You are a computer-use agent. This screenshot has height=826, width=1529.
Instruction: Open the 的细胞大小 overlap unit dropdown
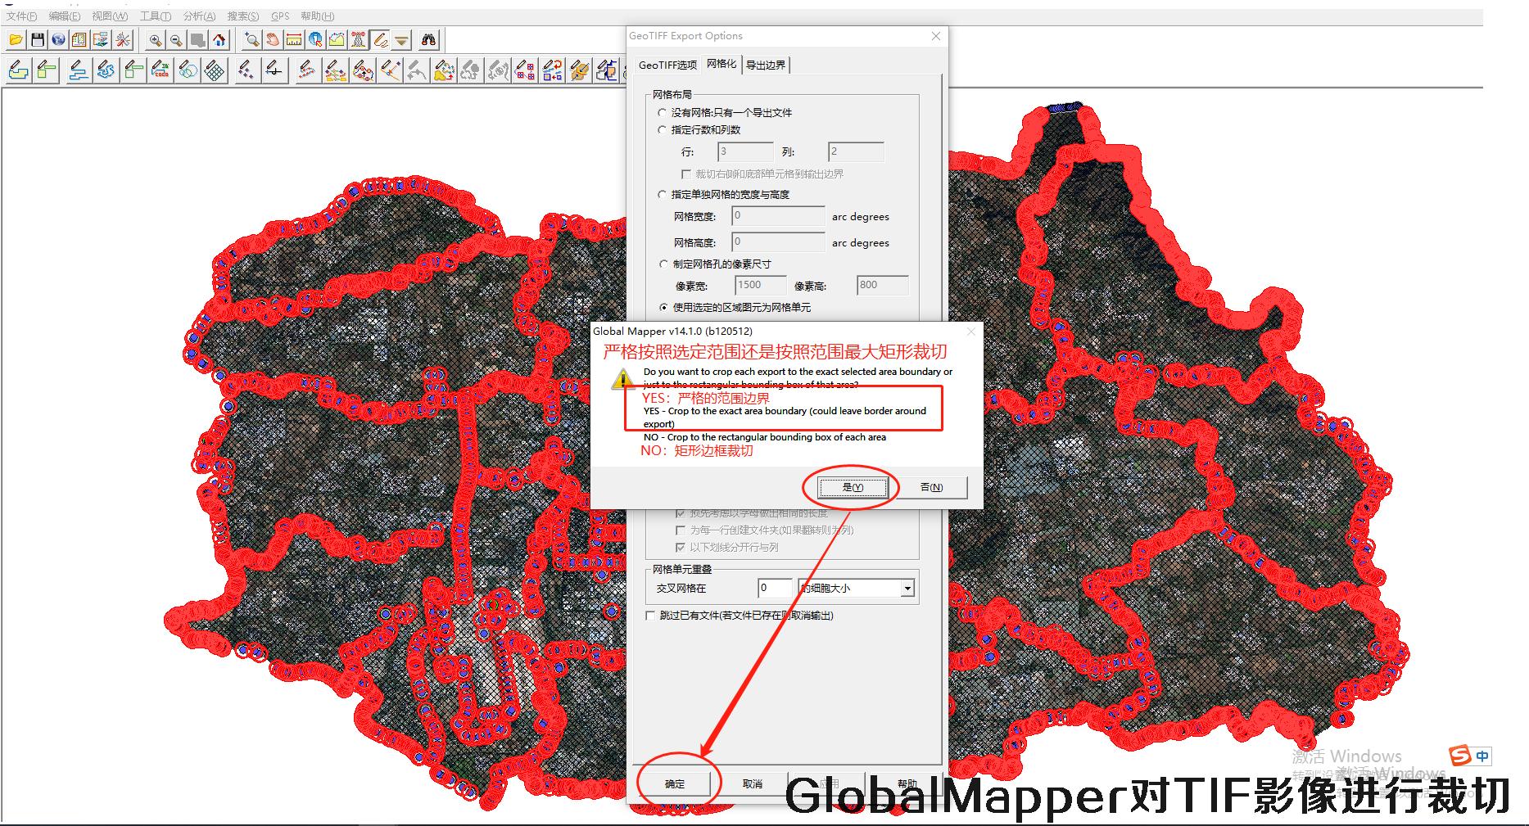click(x=907, y=589)
